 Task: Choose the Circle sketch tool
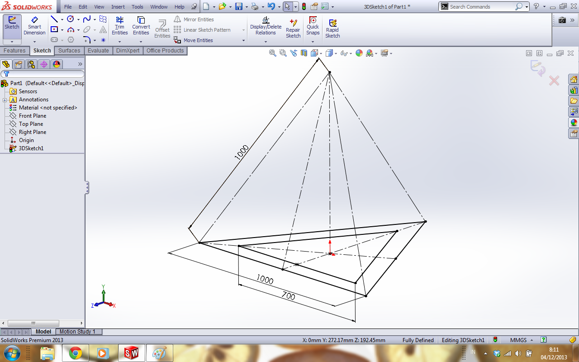71,19
